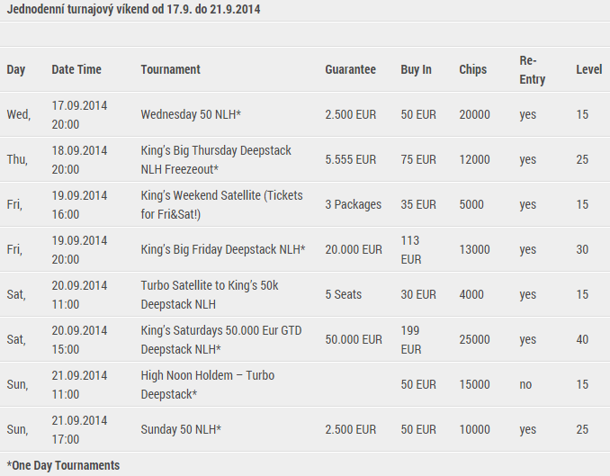Click the One Day Tournaments footnote
Image resolution: width=610 pixels, height=476 pixels.
click(63, 465)
